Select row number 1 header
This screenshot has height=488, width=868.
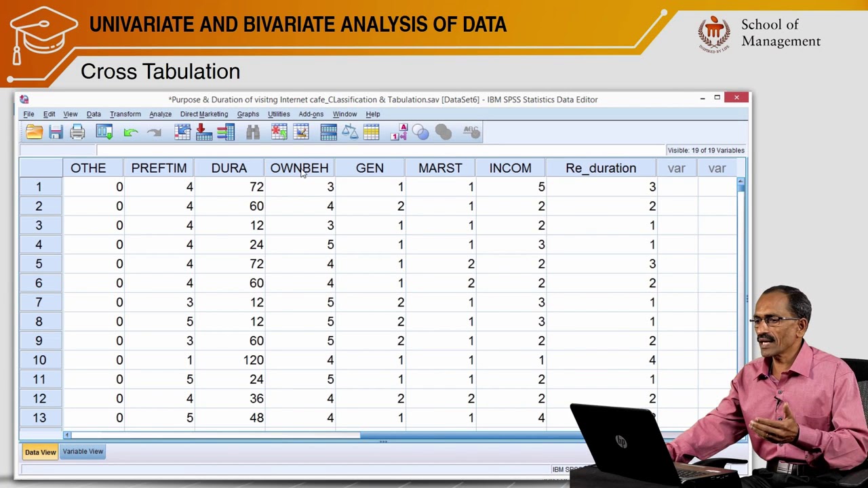[39, 187]
